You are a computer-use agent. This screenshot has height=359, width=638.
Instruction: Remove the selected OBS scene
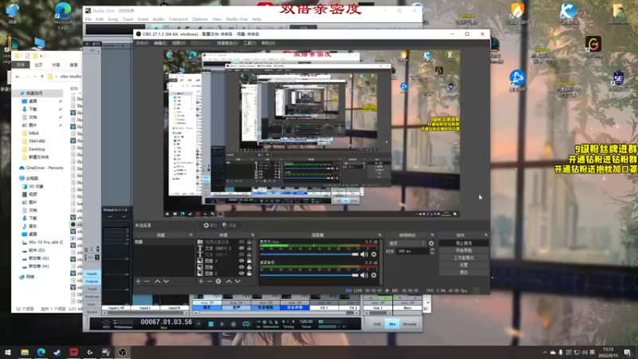coord(147,282)
